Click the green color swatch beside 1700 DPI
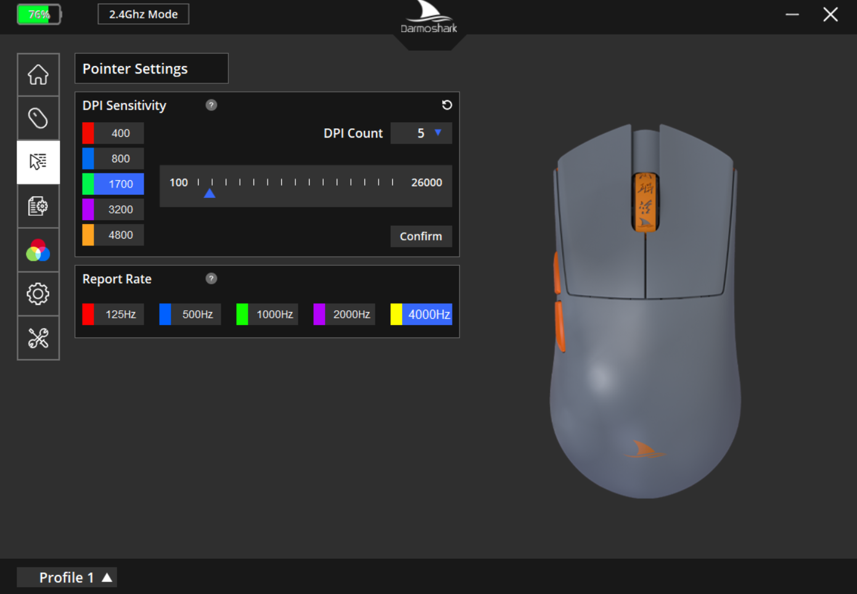The image size is (857, 594). (88, 184)
